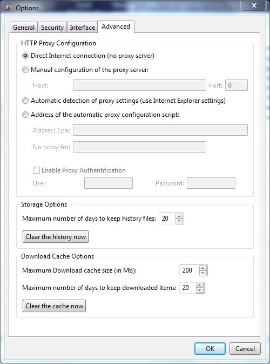Choose automatic proxy configuration script option

tap(25, 115)
